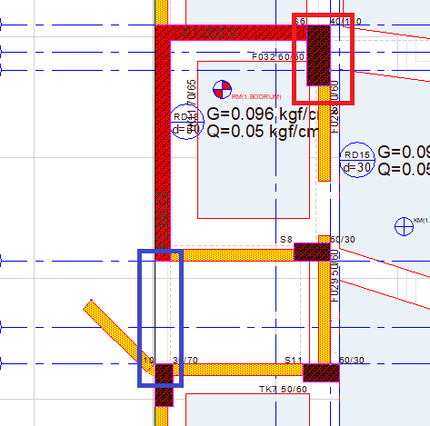Select the P2 vertical red shear wall
This screenshot has width=430, height=426.
click(163, 143)
